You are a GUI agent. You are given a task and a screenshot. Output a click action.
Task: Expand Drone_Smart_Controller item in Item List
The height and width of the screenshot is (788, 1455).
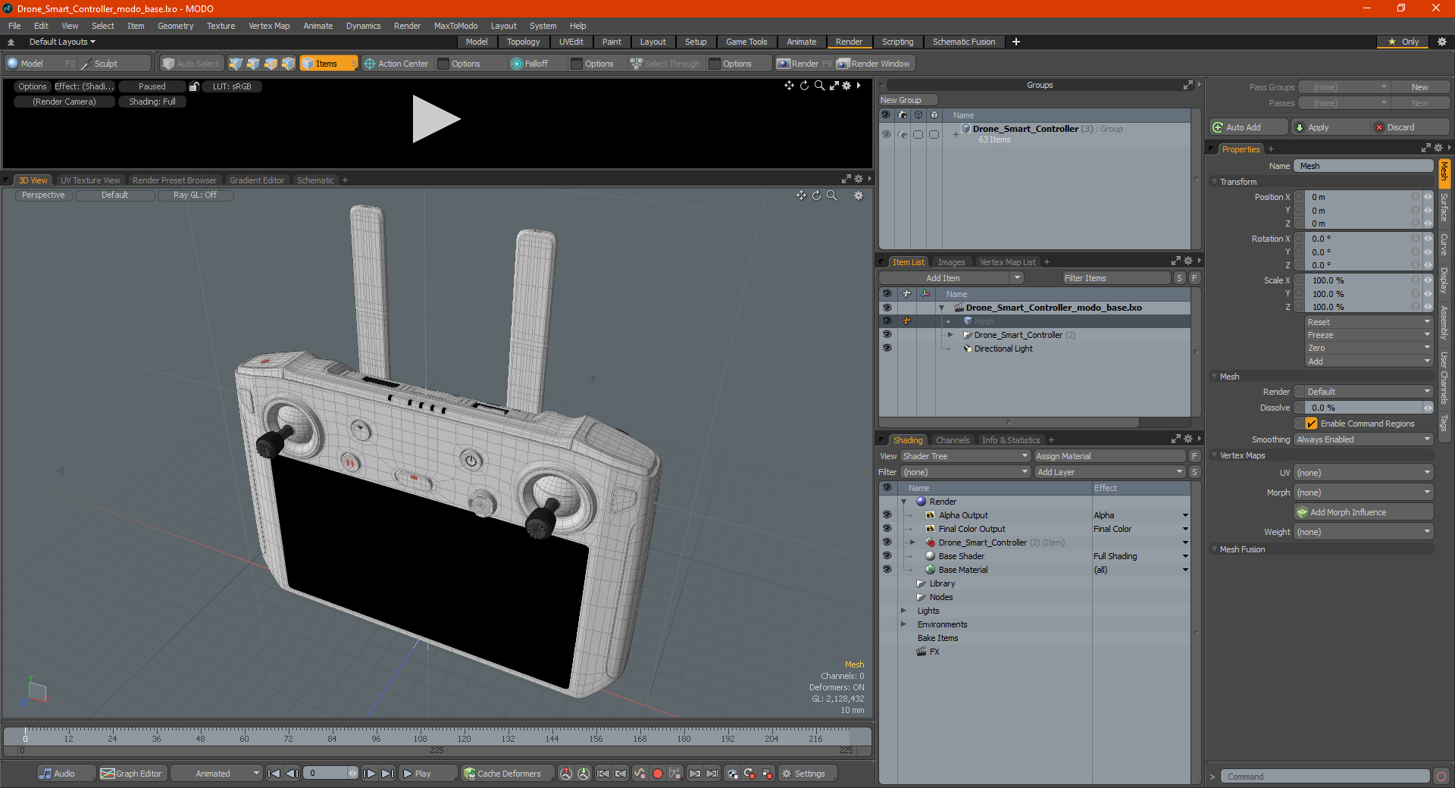coord(950,335)
